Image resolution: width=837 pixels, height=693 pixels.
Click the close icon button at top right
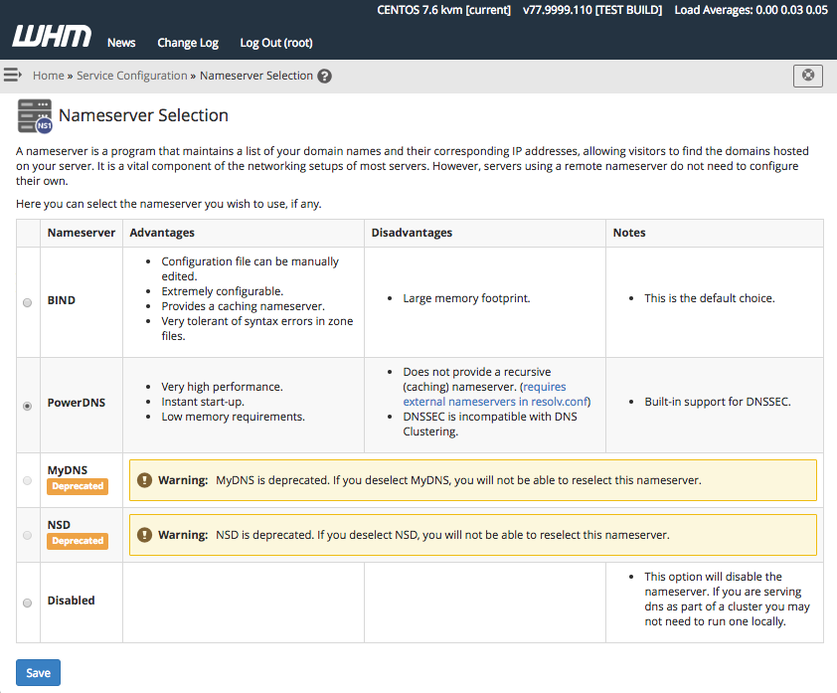[x=807, y=76]
